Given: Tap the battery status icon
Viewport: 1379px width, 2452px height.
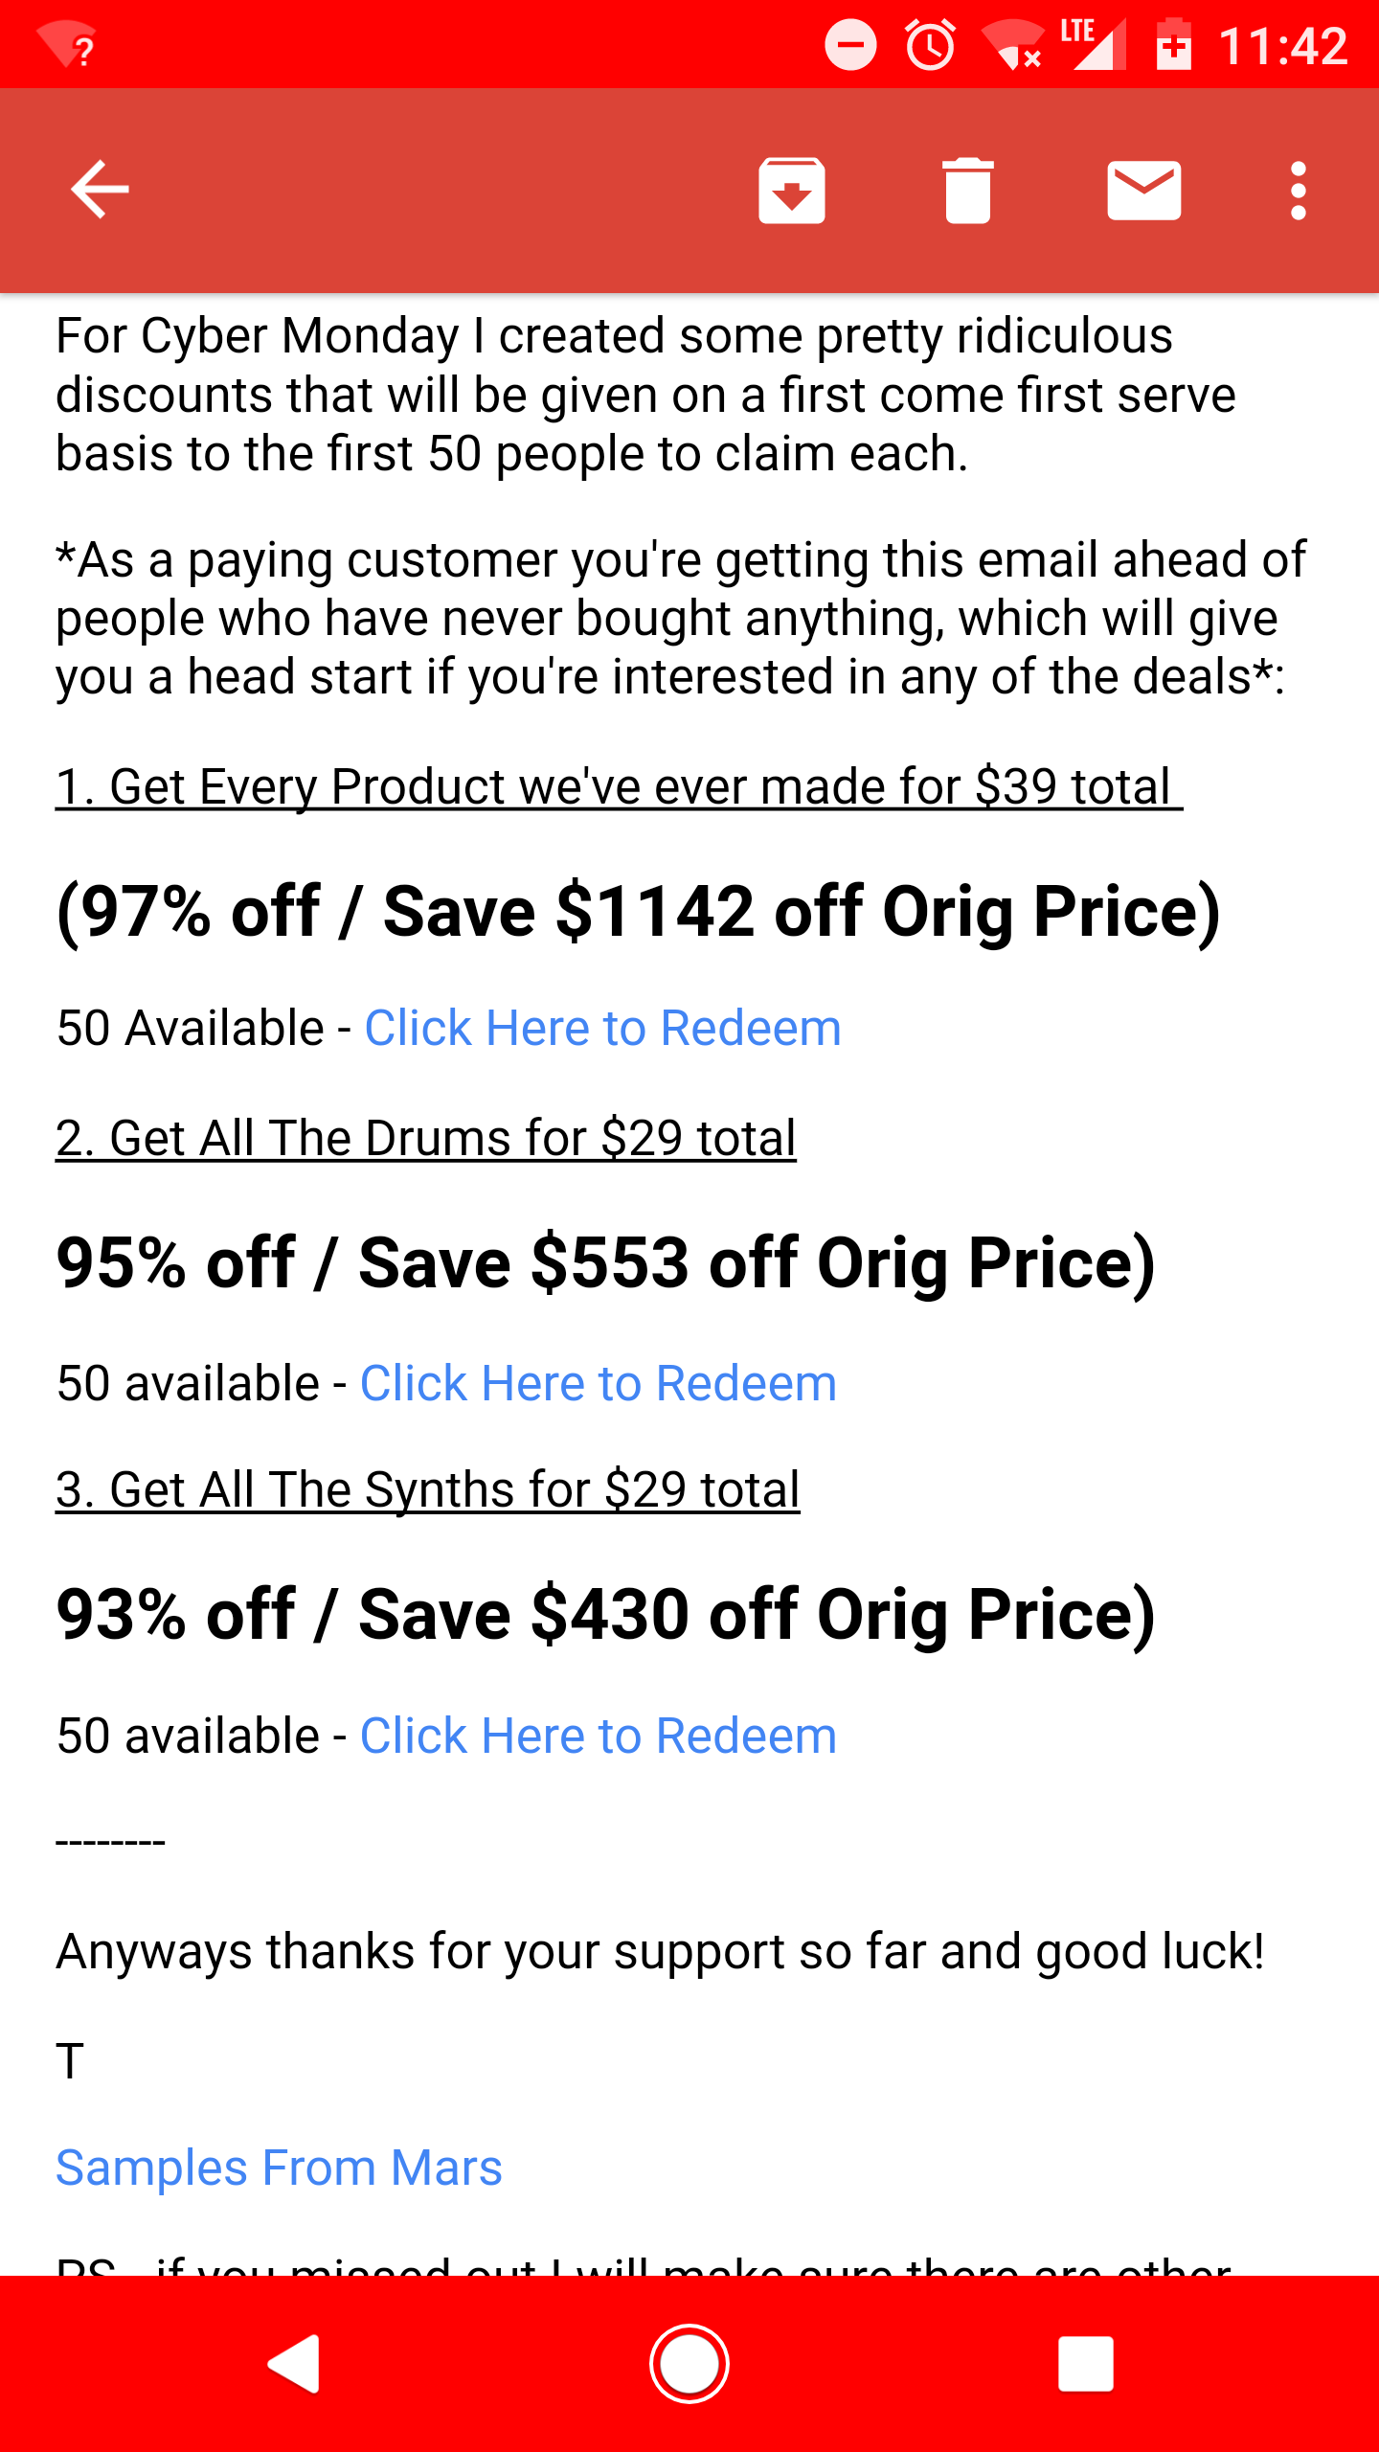Looking at the screenshot, I should coord(1173,45).
